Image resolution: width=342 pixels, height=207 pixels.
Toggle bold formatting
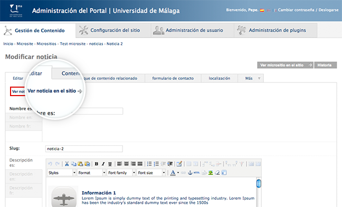tap(97, 164)
